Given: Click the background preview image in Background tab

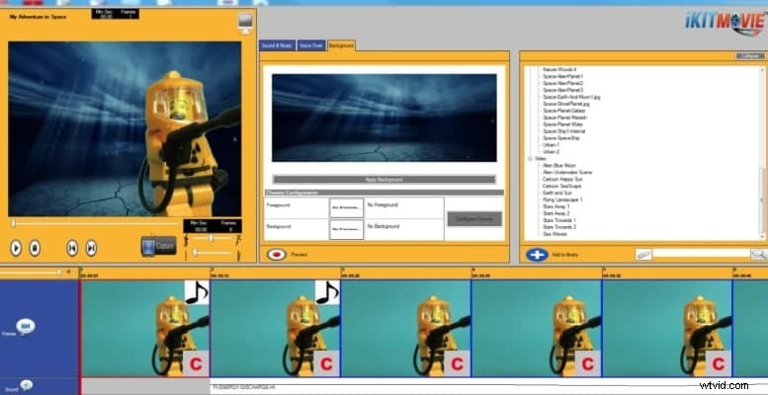Looking at the screenshot, I should tap(384, 118).
